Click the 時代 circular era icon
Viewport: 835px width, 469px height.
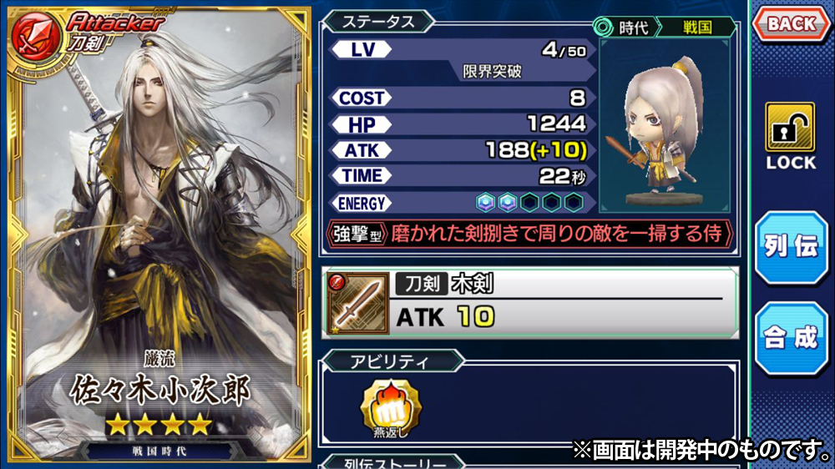click(603, 27)
